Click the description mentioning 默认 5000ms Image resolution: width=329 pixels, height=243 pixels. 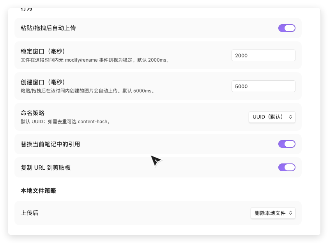point(88,91)
